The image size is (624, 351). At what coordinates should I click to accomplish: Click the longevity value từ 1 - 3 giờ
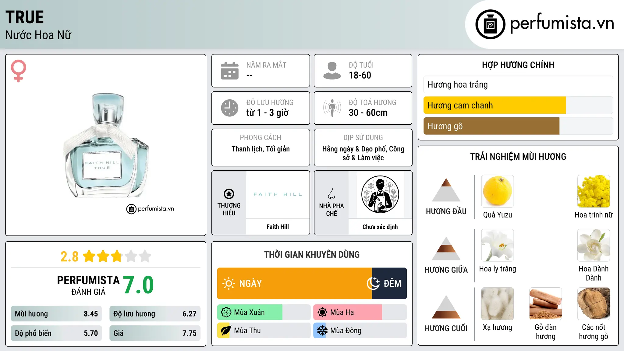click(x=267, y=113)
